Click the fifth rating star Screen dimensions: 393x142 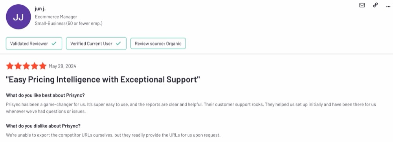click(43, 66)
